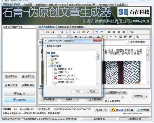Switch to 伪原创结果 tab
Viewport: 154px width, 123px height.
pyautogui.click(x=63, y=27)
